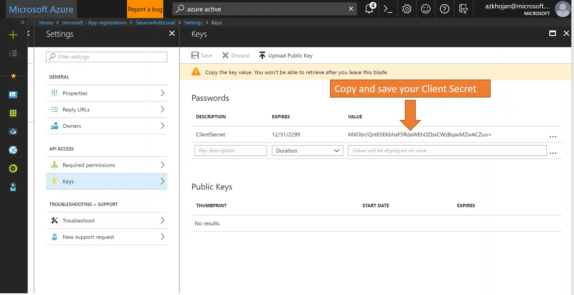574x295 pixels.
Task: Clear the search box with X
Action: click(351, 9)
